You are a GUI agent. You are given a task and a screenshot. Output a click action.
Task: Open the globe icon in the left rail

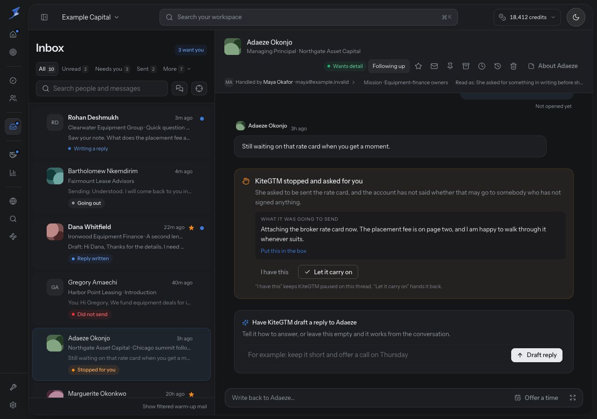click(13, 201)
